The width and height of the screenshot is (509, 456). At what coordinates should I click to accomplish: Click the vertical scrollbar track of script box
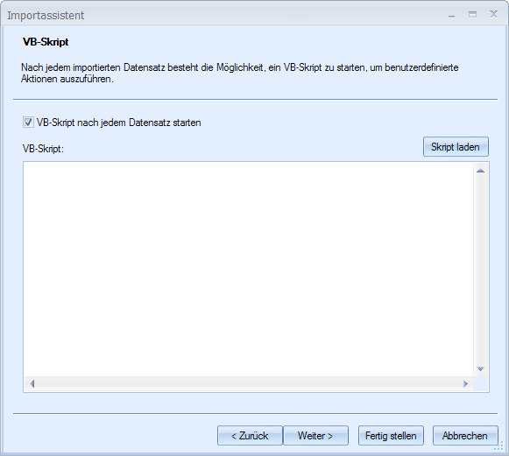point(480,270)
